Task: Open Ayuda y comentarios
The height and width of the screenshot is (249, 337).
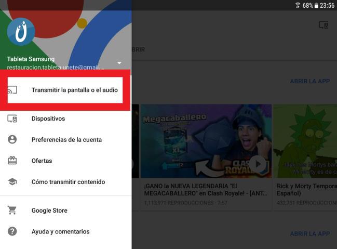Action: (66, 231)
